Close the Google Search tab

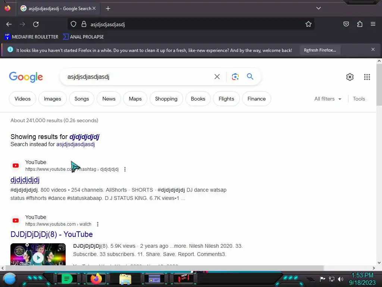94,8
